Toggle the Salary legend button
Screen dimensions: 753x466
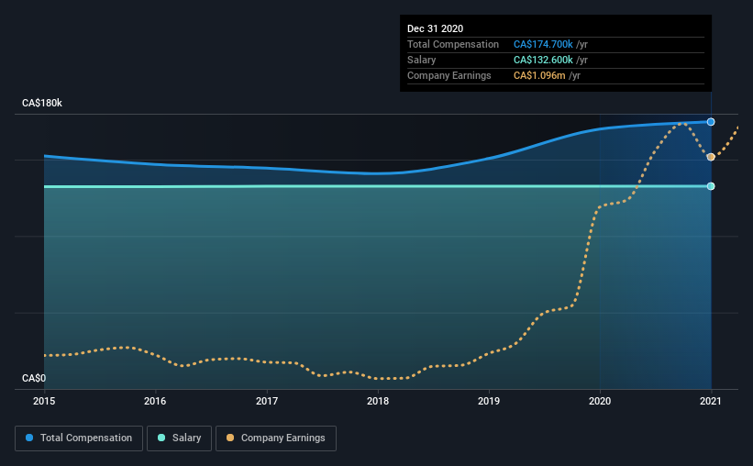pos(179,438)
